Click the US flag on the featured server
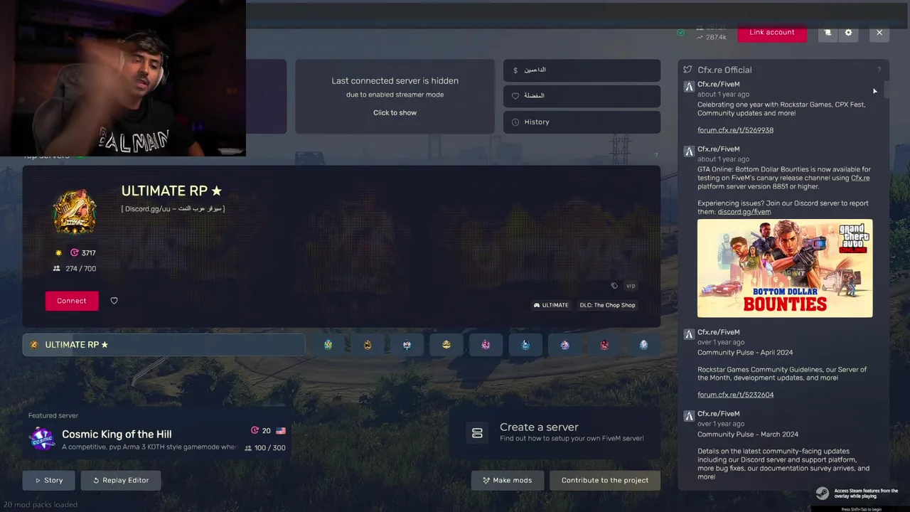This screenshot has height=512, width=910. click(281, 431)
